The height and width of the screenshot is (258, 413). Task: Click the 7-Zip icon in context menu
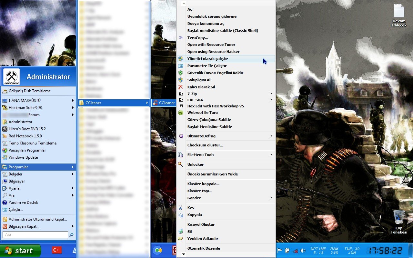pos(181,94)
